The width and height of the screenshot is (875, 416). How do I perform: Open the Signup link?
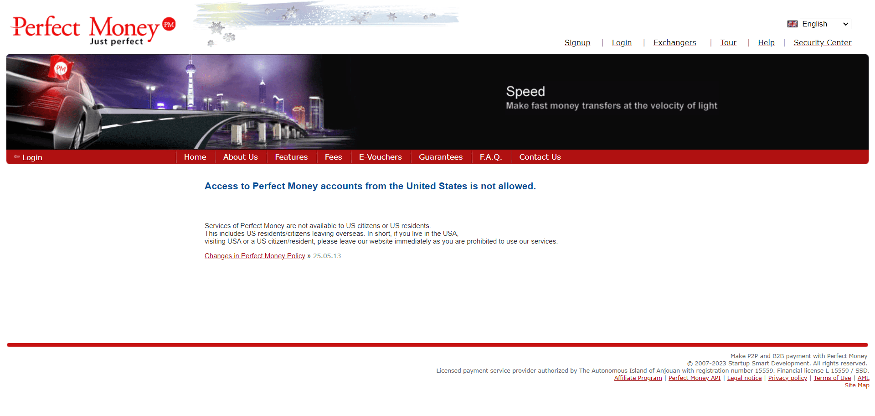pyautogui.click(x=577, y=42)
